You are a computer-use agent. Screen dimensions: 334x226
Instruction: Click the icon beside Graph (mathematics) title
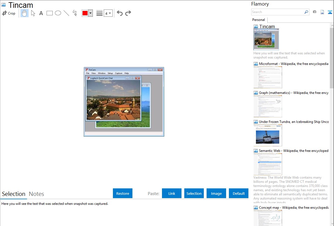(256, 93)
